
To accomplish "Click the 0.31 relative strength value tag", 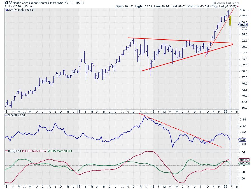I will click(242, 140).
